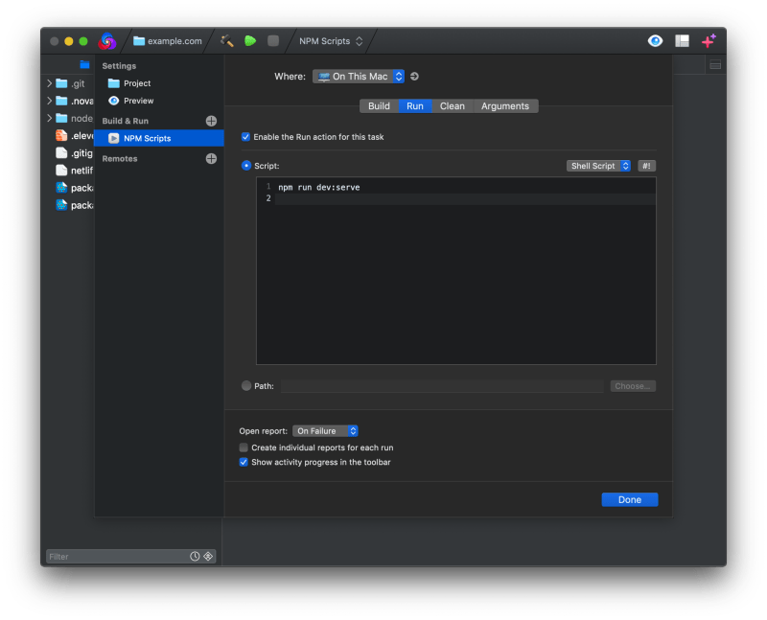Switch to the Arguments tab

coord(505,105)
